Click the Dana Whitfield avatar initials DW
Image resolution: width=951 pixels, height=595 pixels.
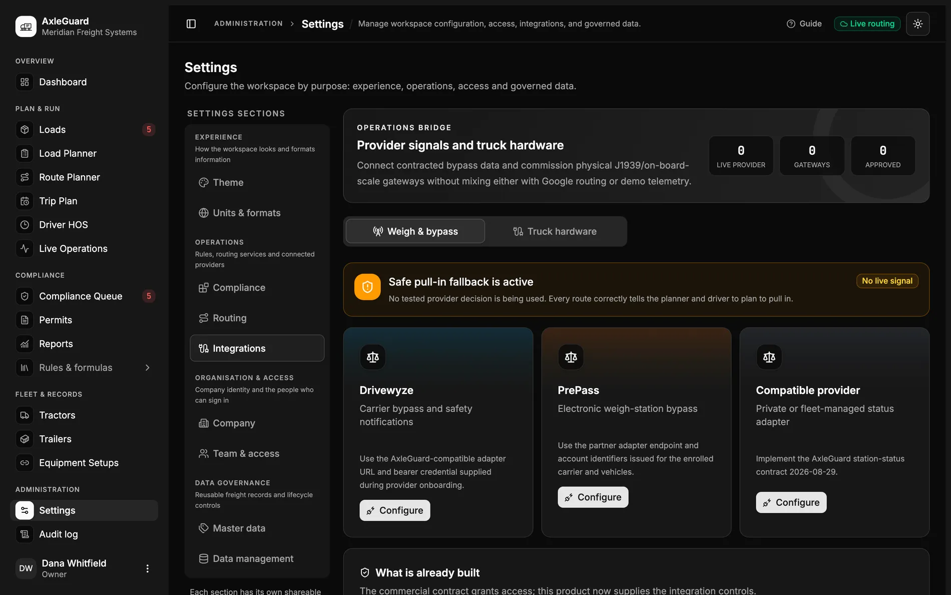pyautogui.click(x=26, y=568)
